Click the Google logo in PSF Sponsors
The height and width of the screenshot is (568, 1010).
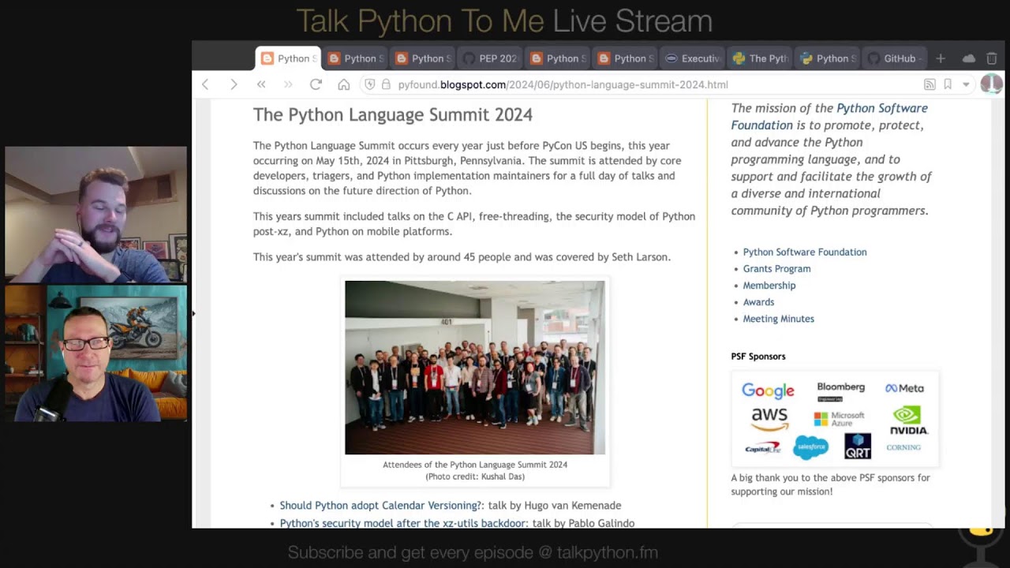pyautogui.click(x=768, y=390)
